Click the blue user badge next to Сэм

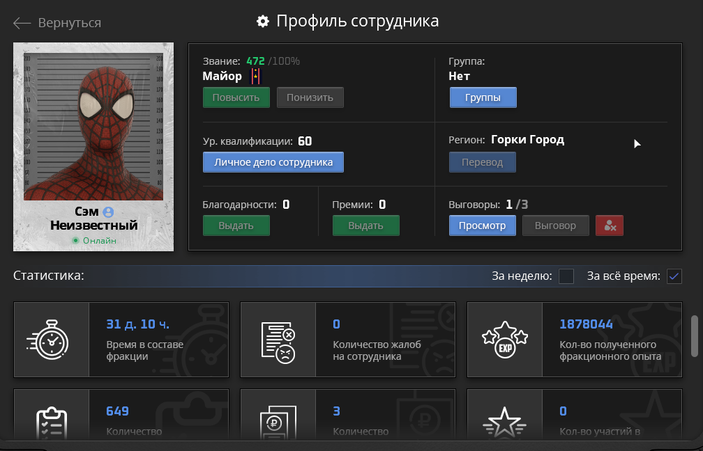(108, 212)
